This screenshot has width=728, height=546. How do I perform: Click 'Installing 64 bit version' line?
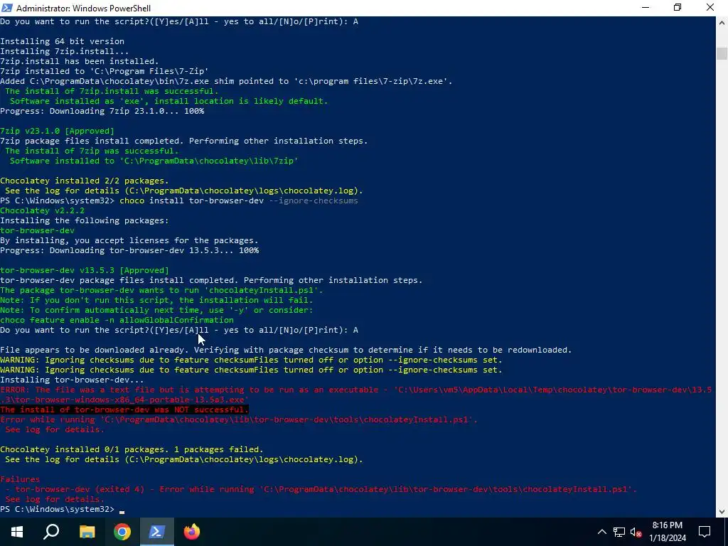pyautogui.click(x=63, y=41)
